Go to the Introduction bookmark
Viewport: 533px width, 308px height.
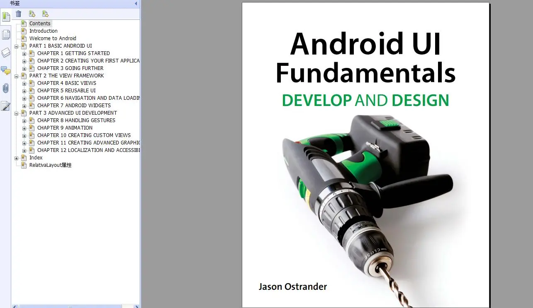43,31
